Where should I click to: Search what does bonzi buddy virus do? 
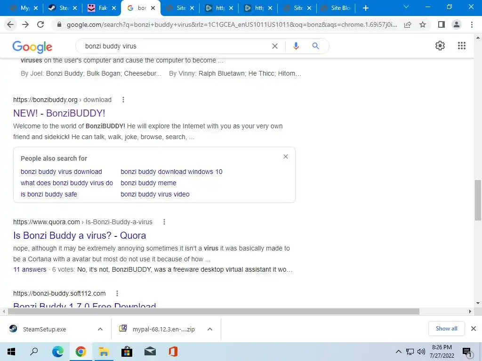click(x=67, y=183)
